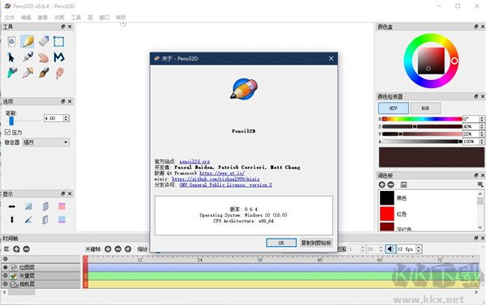This screenshot has width=486, height=305.
Task: Toggle all layers visibility dot in header
Action: pos(6,259)
